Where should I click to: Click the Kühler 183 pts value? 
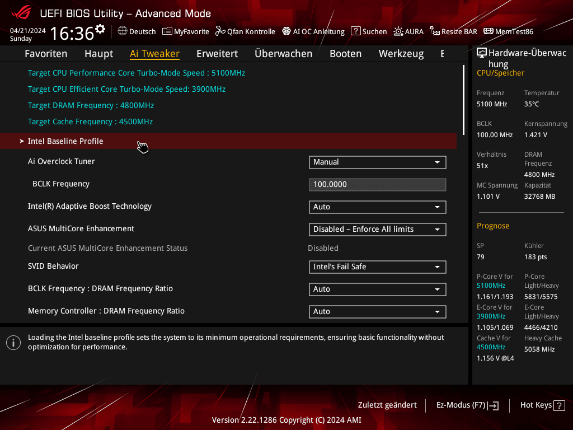click(x=536, y=257)
